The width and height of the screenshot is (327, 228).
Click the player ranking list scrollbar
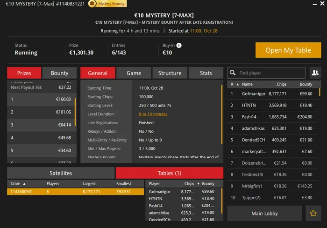pyautogui.click(x=320, y=92)
